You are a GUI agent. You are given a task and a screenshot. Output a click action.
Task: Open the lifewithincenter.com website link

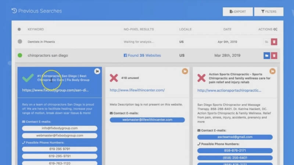tap(137, 90)
